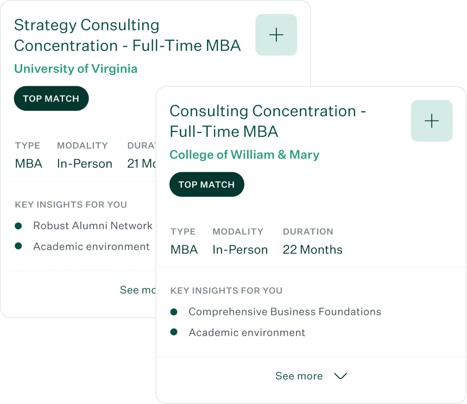
Task: Click the Top Match badge on the Virginia card
Action: point(51,99)
